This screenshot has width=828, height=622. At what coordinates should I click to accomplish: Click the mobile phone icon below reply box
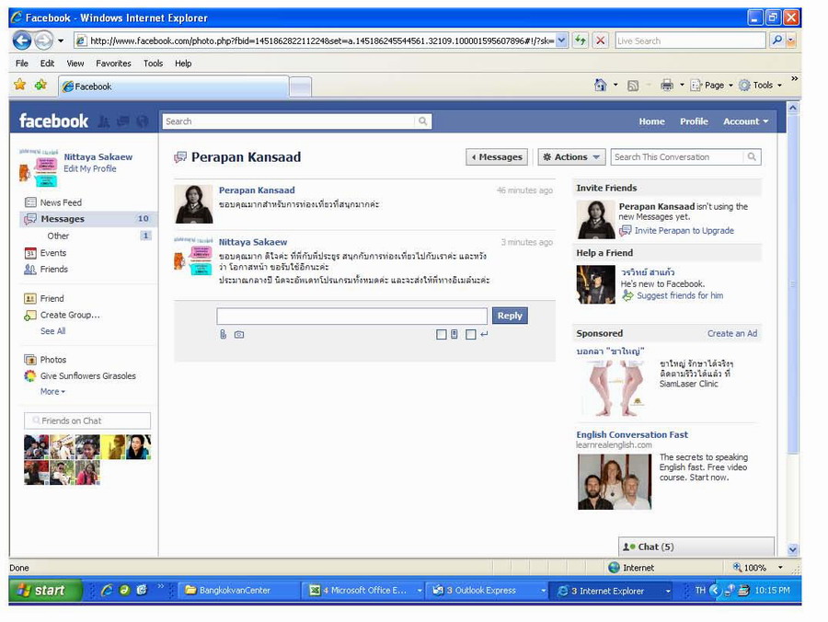click(x=454, y=334)
